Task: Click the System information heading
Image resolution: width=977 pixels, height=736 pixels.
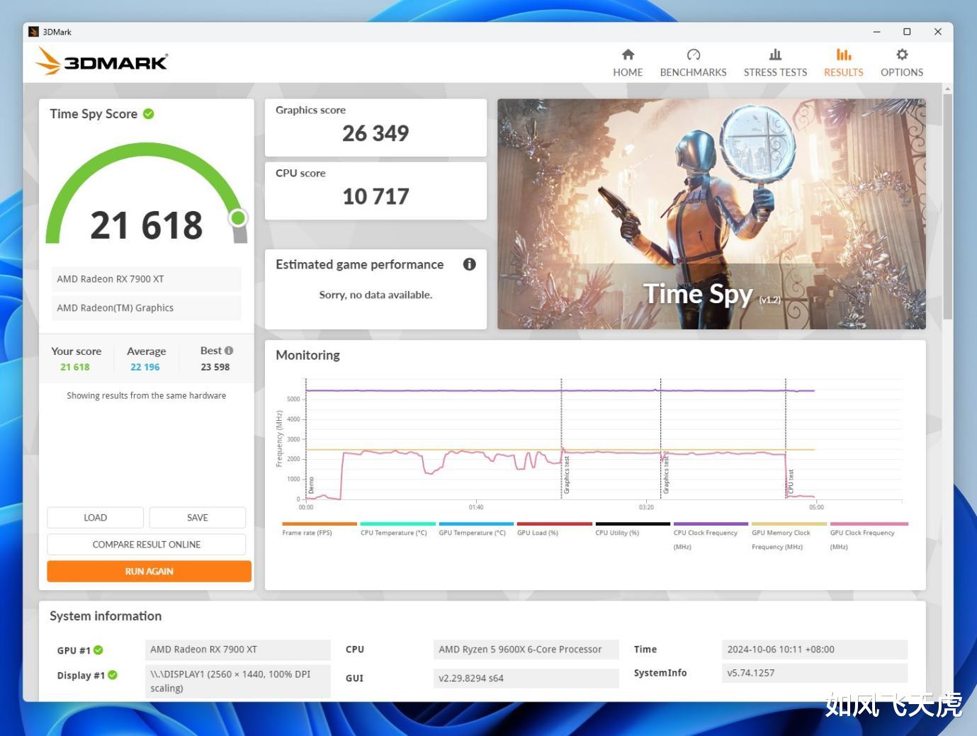Action: pos(106,616)
